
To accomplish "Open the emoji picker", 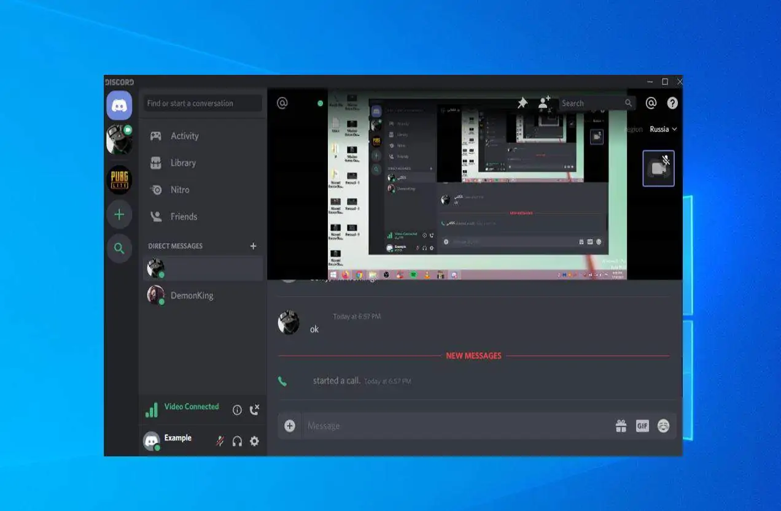I will (663, 426).
